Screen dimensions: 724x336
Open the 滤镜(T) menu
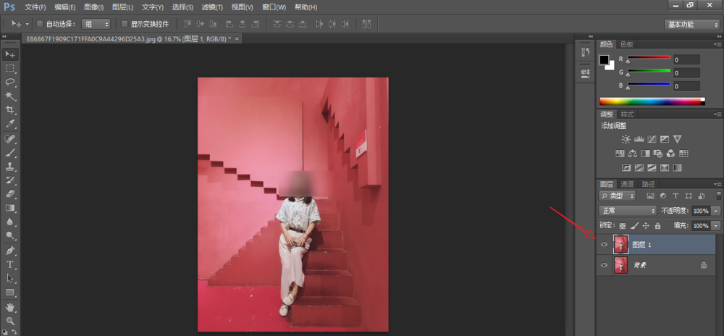212,7
